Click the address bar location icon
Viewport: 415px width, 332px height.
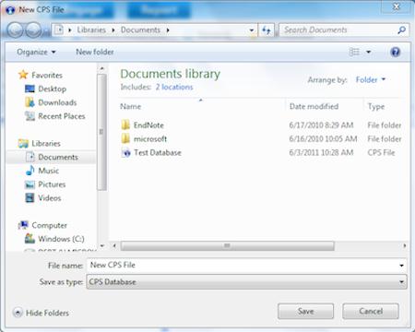(59, 30)
